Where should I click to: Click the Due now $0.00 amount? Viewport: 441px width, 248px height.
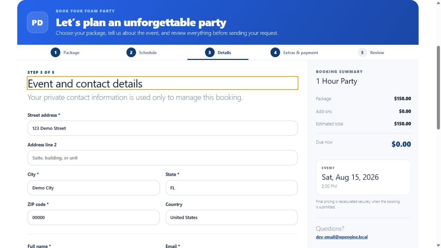click(x=401, y=144)
